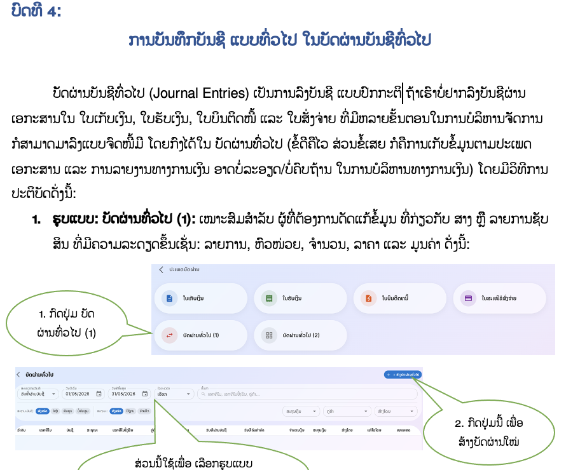Go back from ປະເພດບັດຜ່ານ screen
This screenshot has width=566, height=470.
(162, 269)
